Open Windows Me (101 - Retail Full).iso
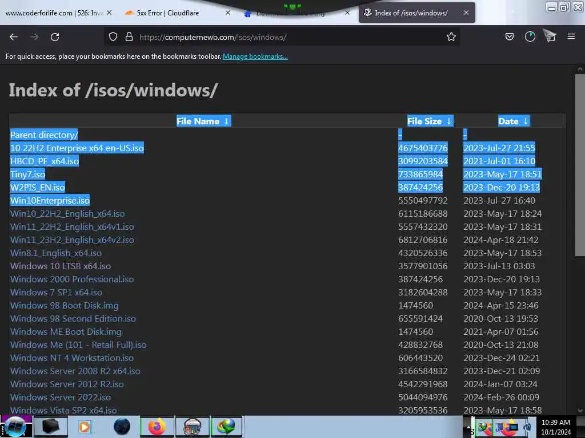Viewport: 585px width, 438px height. pos(78,345)
